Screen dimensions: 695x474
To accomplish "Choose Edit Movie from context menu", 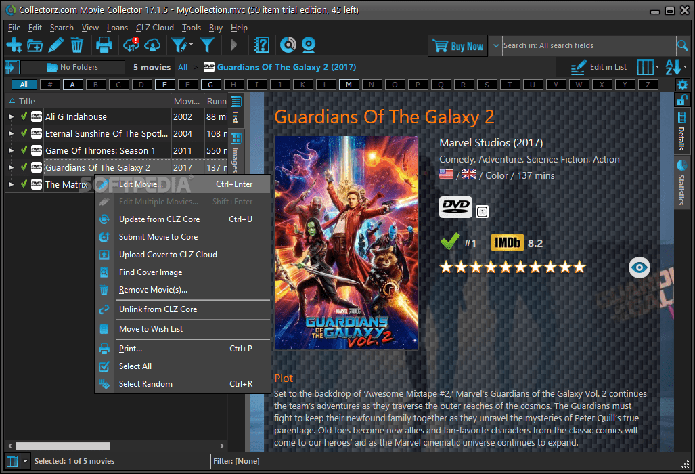I will click(x=183, y=184).
